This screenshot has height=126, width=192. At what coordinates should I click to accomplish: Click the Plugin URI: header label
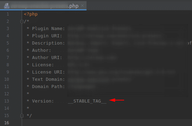47,36
